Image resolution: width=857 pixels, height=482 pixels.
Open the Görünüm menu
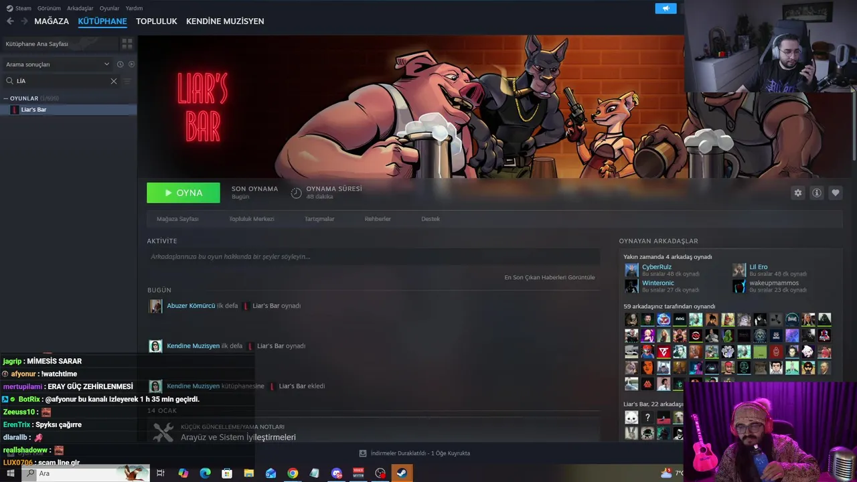coord(49,8)
